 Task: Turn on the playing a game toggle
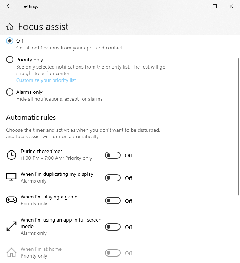(x=113, y=201)
